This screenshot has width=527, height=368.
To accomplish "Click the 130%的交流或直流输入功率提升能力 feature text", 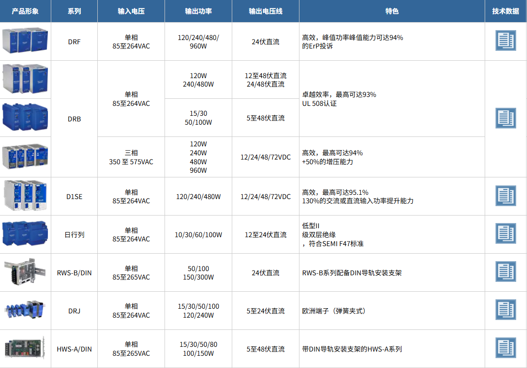I will (358, 201).
